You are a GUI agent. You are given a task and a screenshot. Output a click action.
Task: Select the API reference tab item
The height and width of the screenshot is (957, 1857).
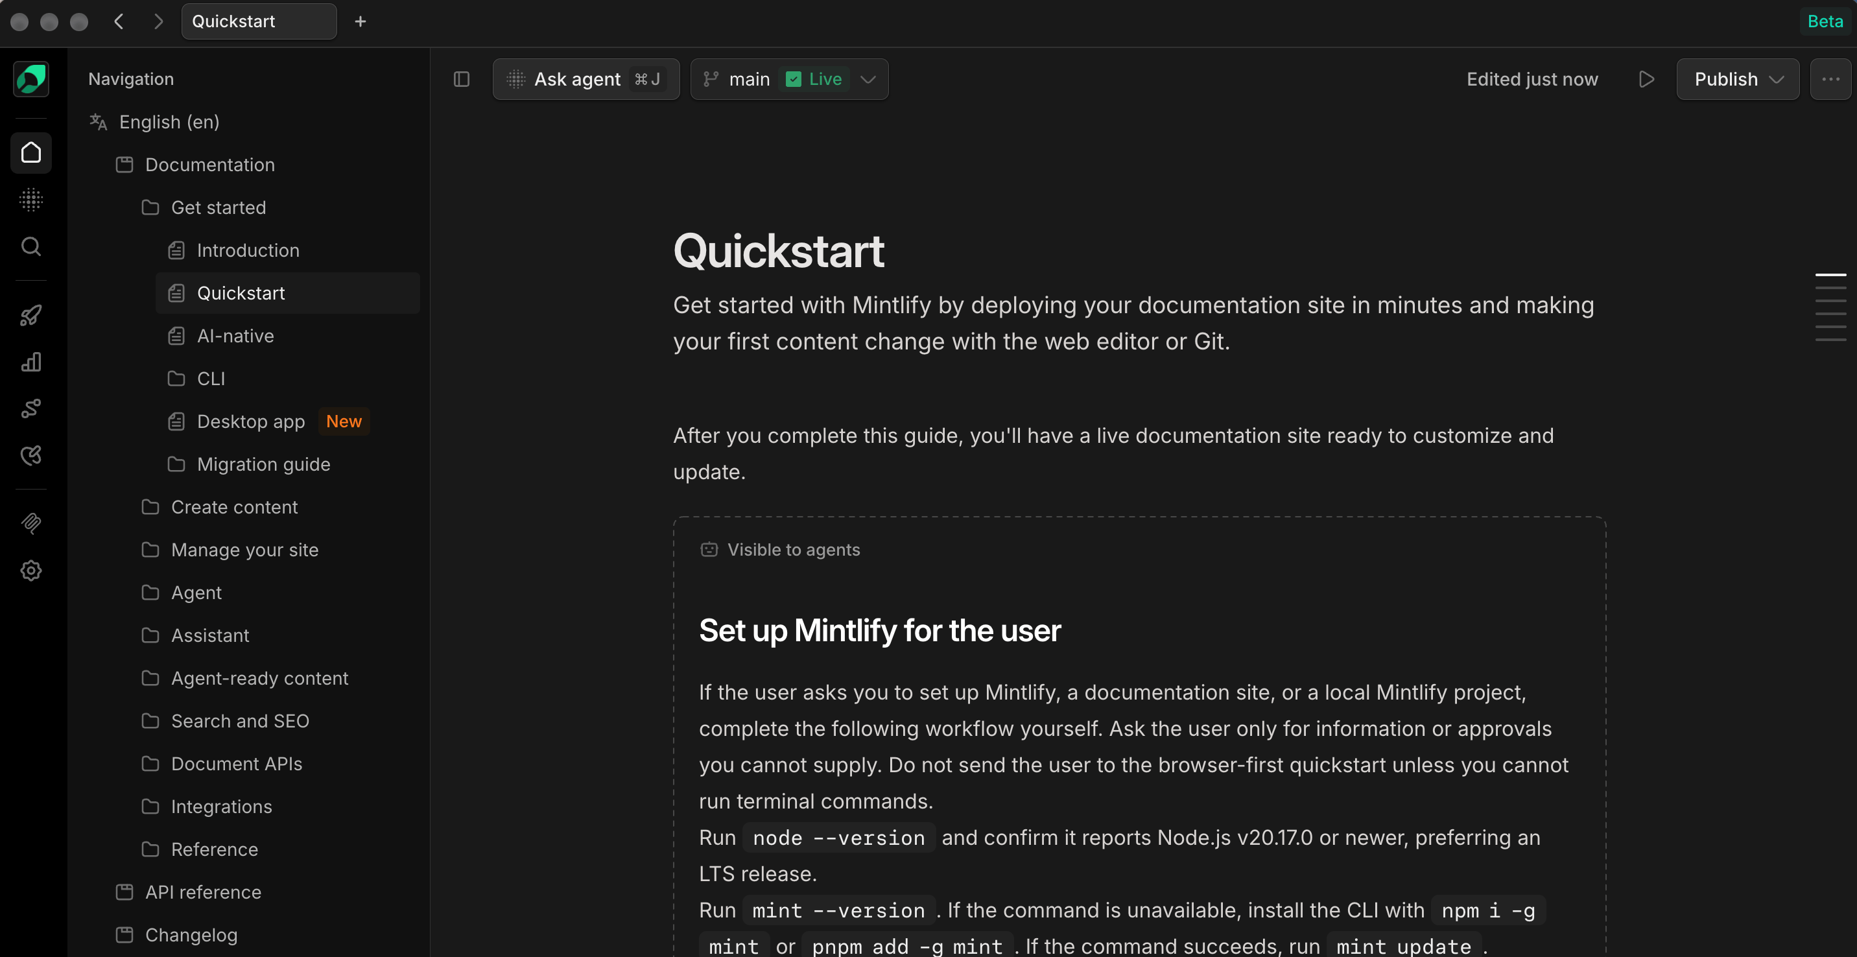[x=189, y=892]
